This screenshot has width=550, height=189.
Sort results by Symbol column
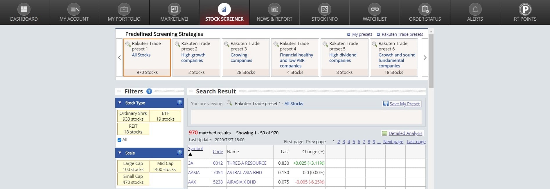tap(195, 148)
